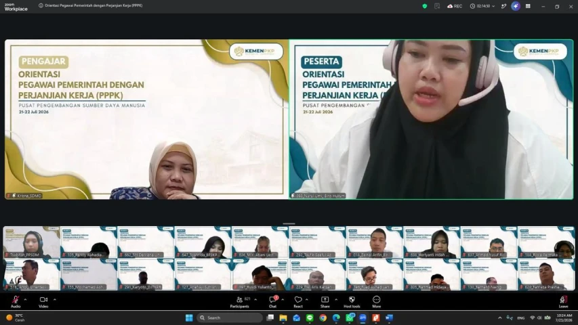Show hidden system tray icons
578x325 pixels.
click(500, 318)
